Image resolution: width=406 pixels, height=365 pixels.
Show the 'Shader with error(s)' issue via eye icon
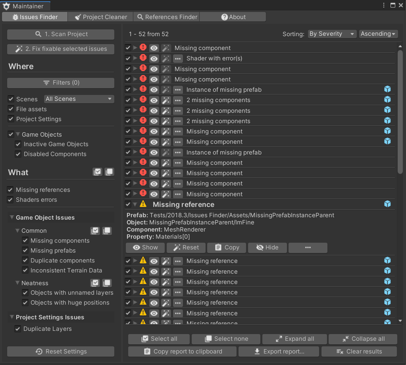tap(154, 58)
